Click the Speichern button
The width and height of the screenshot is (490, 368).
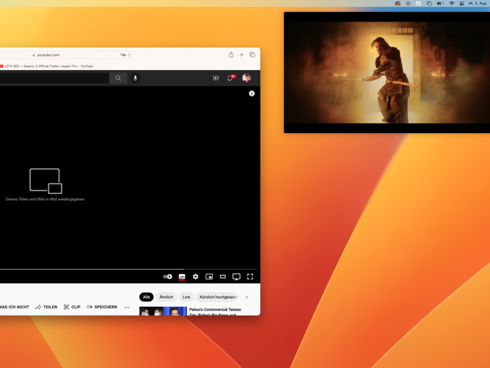point(102,307)
